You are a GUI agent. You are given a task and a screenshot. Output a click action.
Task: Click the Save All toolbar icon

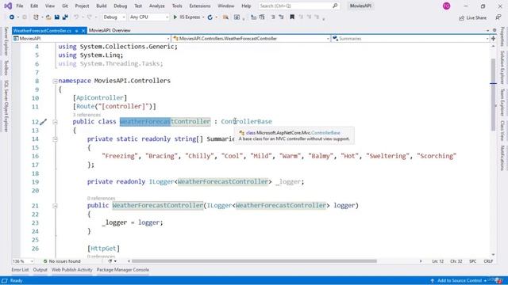[x=65, y=17]
